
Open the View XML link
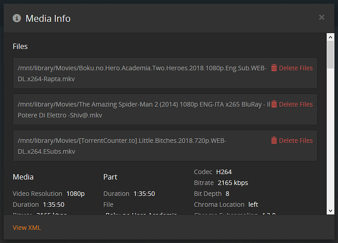pos(27,227)
